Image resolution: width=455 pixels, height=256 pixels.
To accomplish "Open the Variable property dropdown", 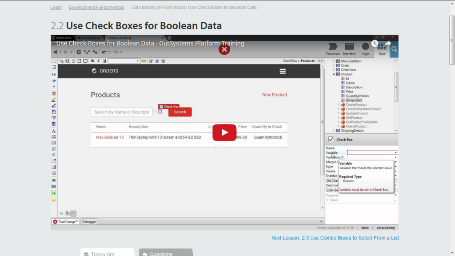I will click(x=395, y=153).
